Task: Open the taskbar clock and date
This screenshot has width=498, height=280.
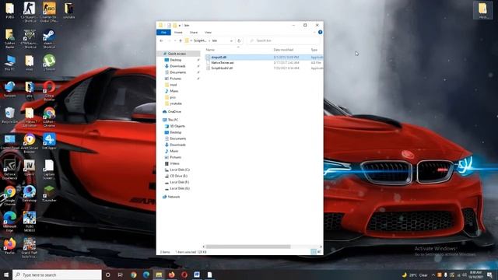Action: point(475,275)
